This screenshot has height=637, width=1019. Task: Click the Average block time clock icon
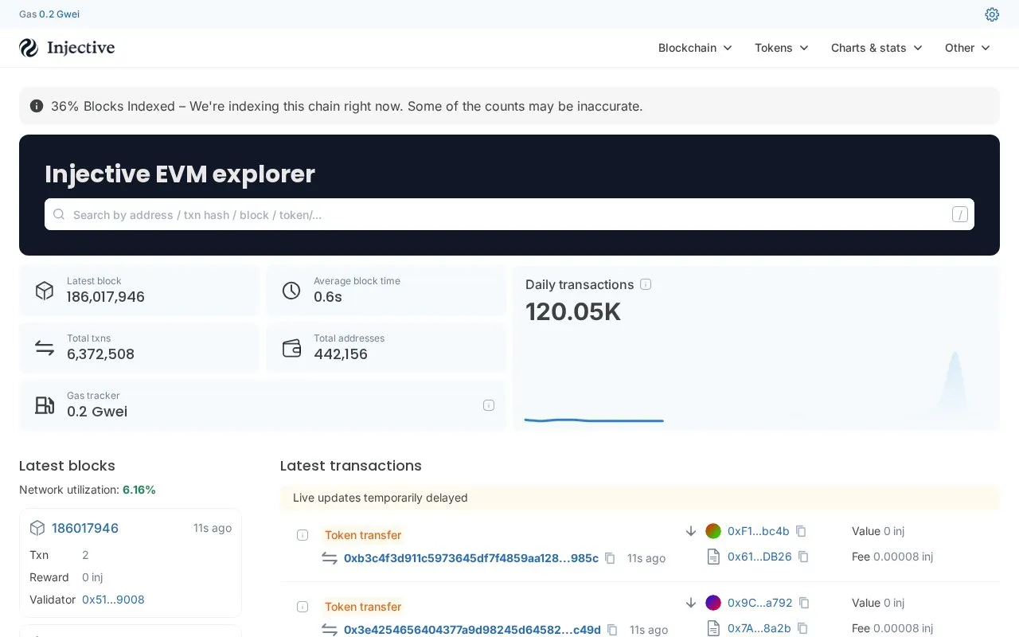(291, 291)
